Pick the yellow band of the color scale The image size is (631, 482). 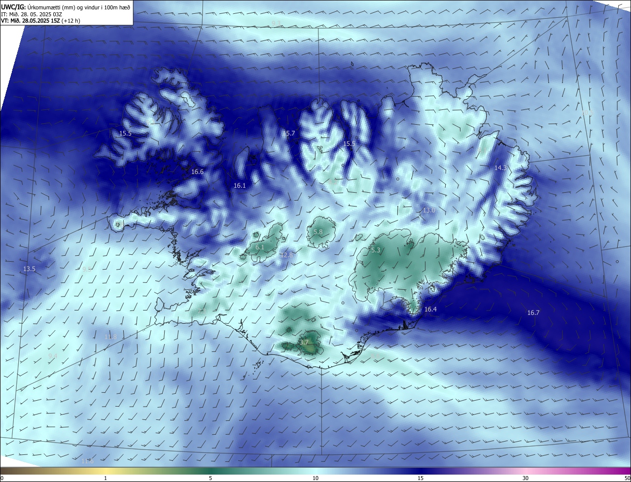(x=105, y=471)
